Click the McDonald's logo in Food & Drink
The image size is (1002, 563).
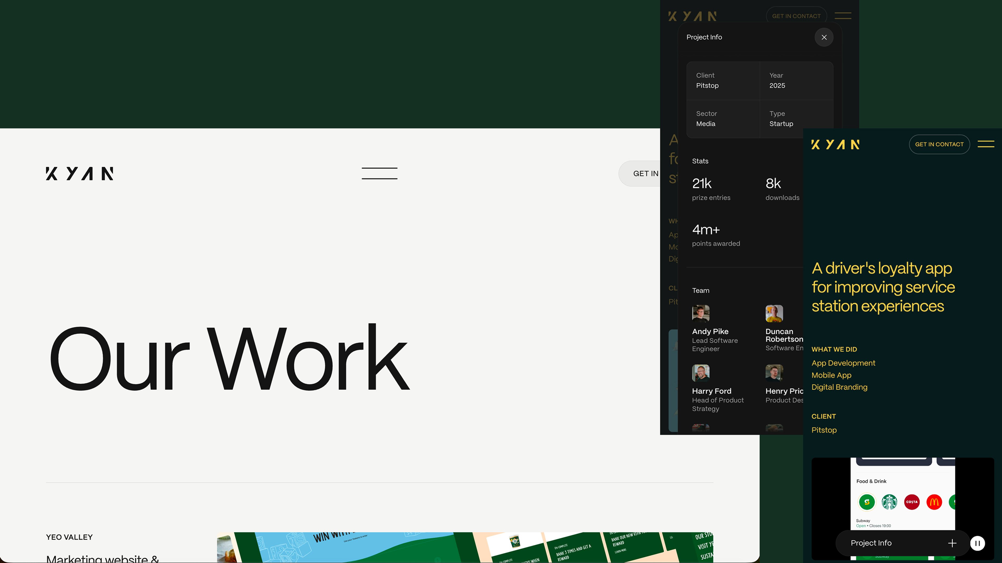[934, 502]
